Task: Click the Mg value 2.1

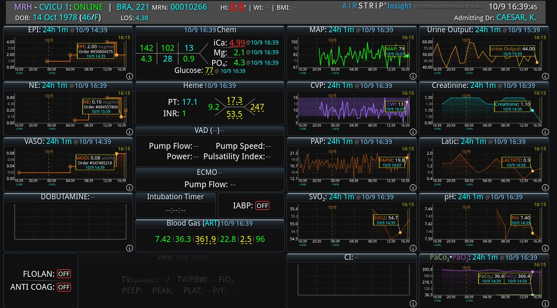Action: click(x=239, y=52)
